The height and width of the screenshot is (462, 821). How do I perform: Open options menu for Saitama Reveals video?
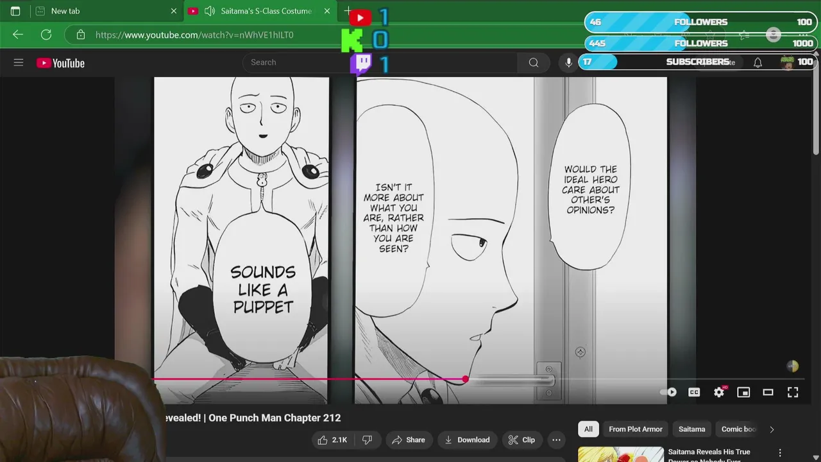tap(780, 453)
